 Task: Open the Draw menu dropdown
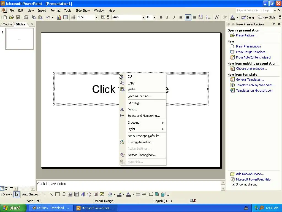coord(7,194)
